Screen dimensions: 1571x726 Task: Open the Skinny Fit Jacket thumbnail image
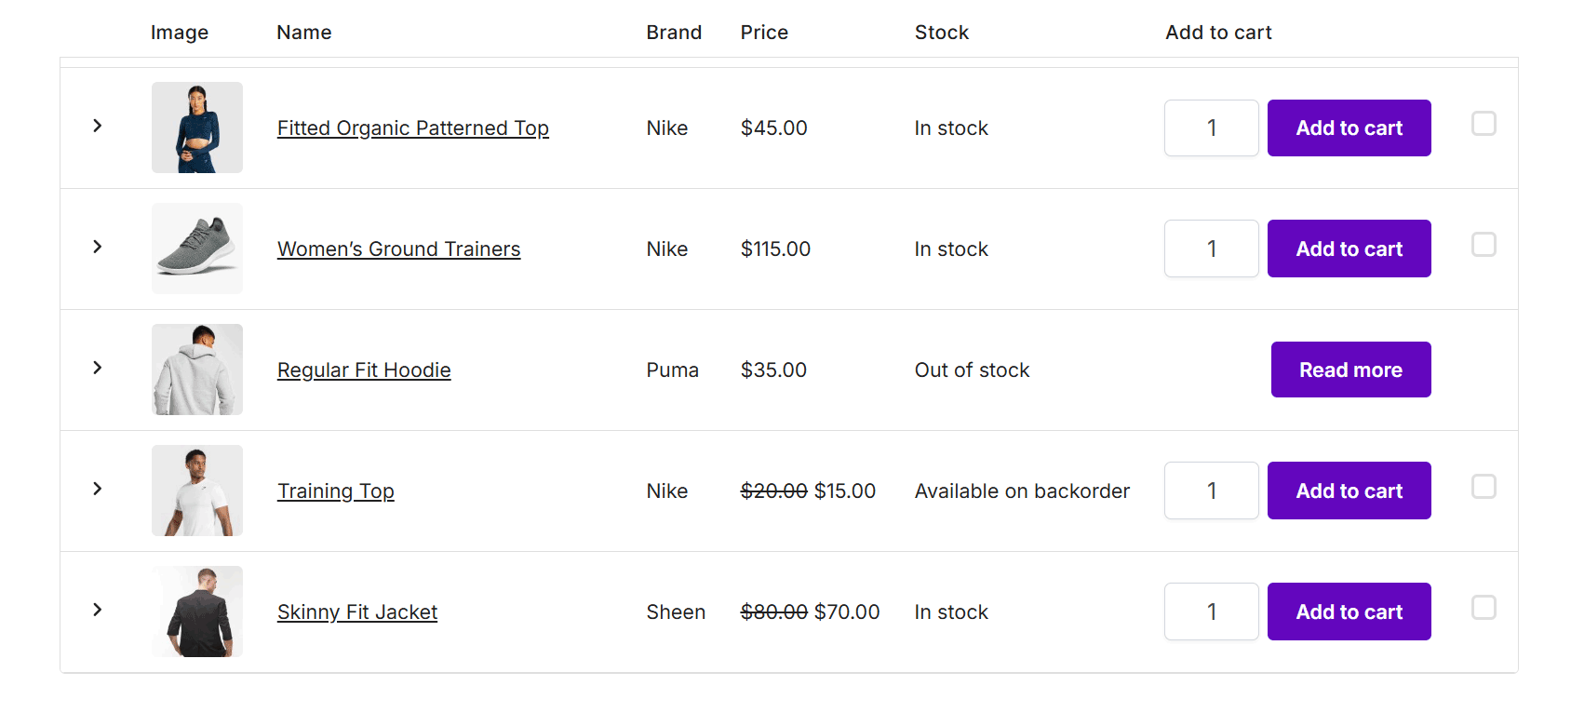[x=197, y=612]
